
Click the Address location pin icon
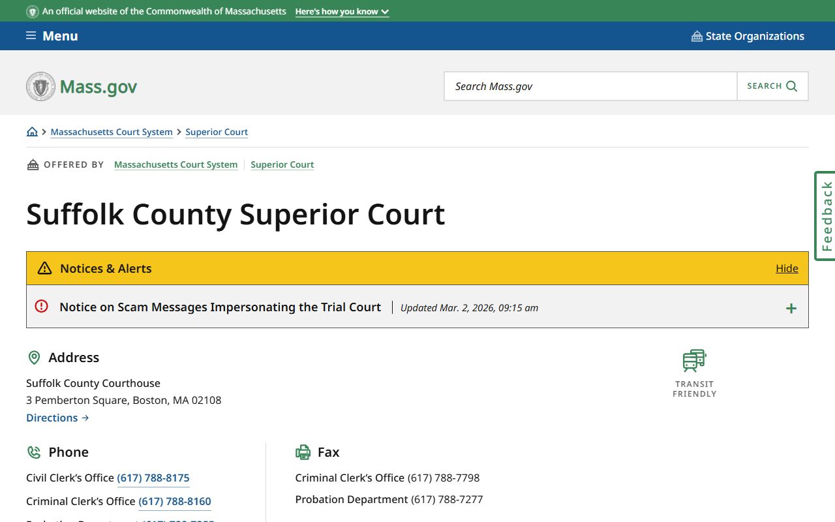pyautogui.click(x=34, y=358)
